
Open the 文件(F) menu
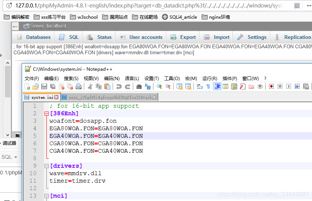coord(32,79)
